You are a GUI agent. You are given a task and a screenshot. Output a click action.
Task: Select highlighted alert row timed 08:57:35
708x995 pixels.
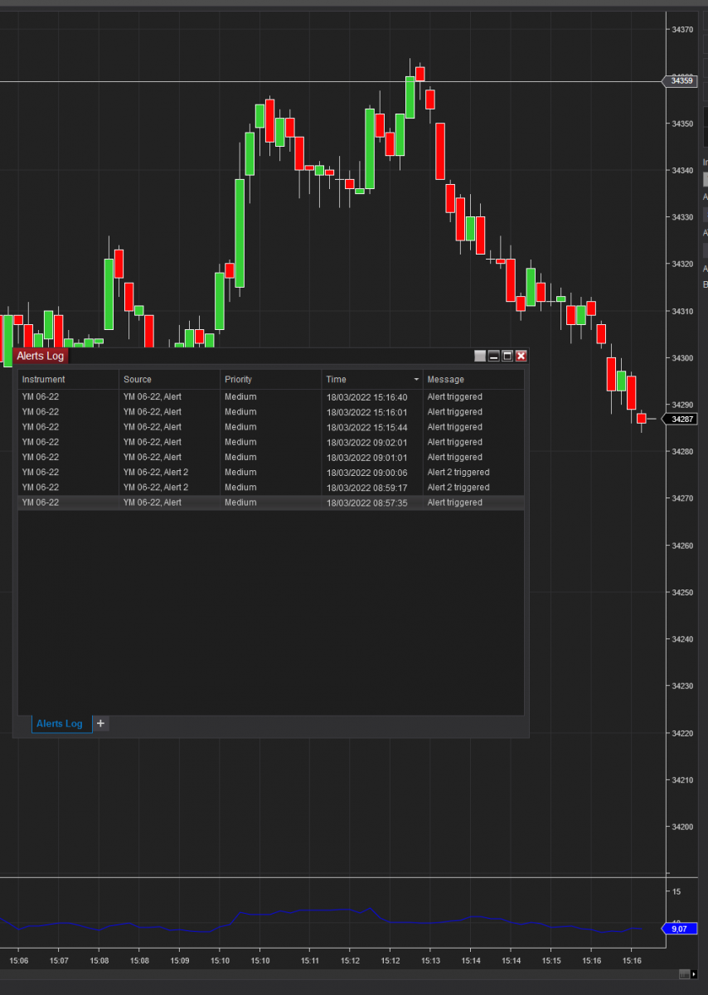[271, 502]
